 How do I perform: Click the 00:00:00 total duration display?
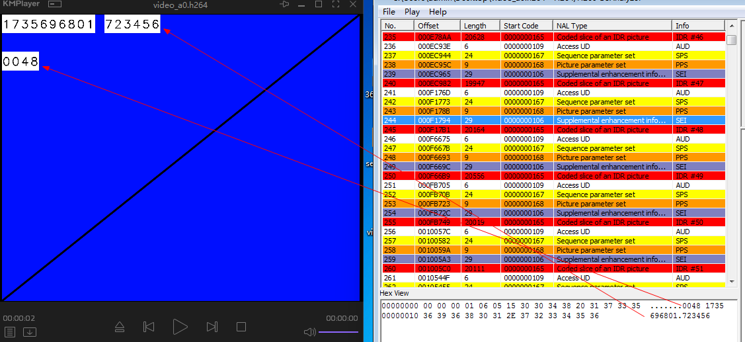(342, 318)
